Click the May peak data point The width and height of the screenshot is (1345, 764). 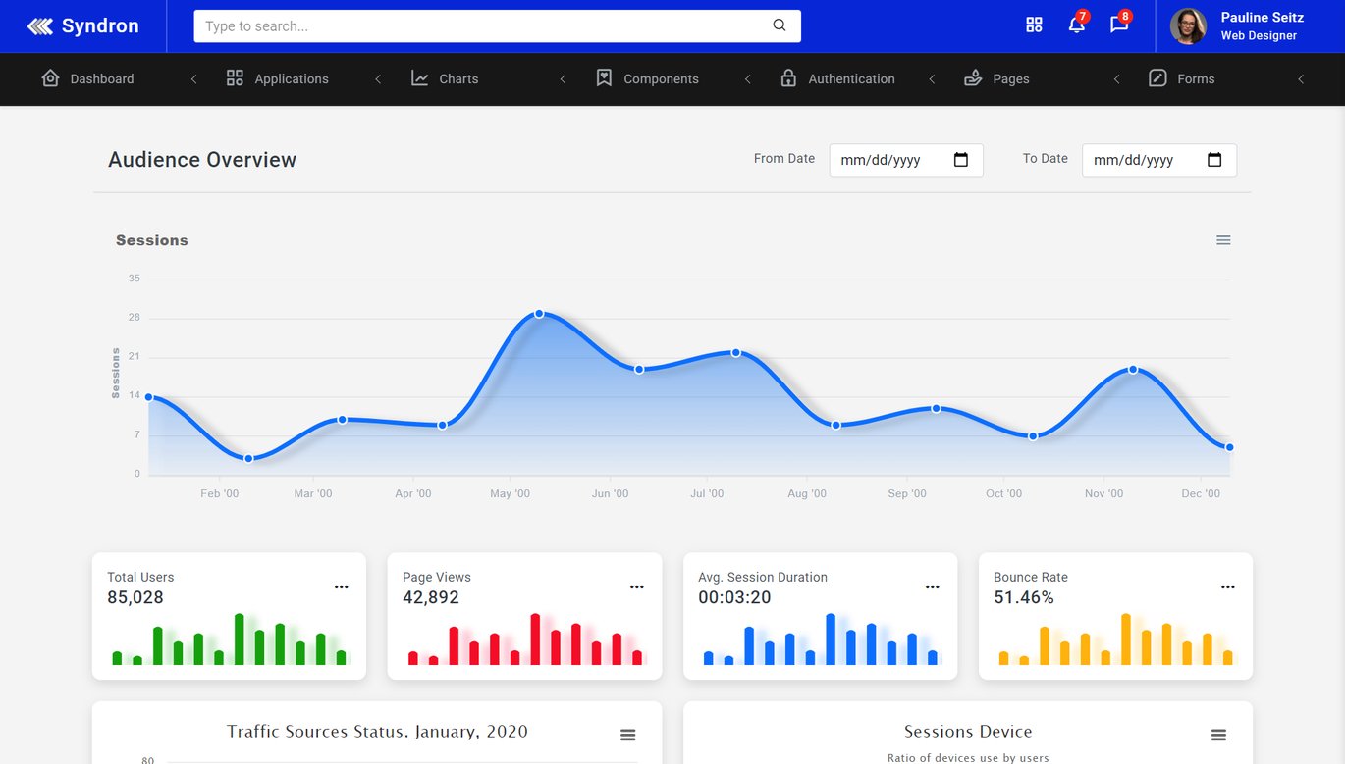click(539, 314)
